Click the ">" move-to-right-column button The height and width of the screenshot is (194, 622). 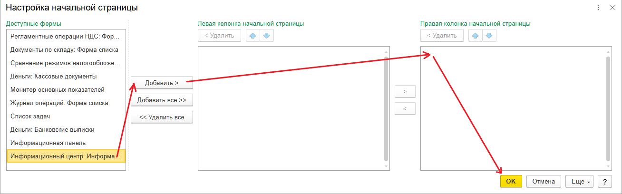(405, 91)
